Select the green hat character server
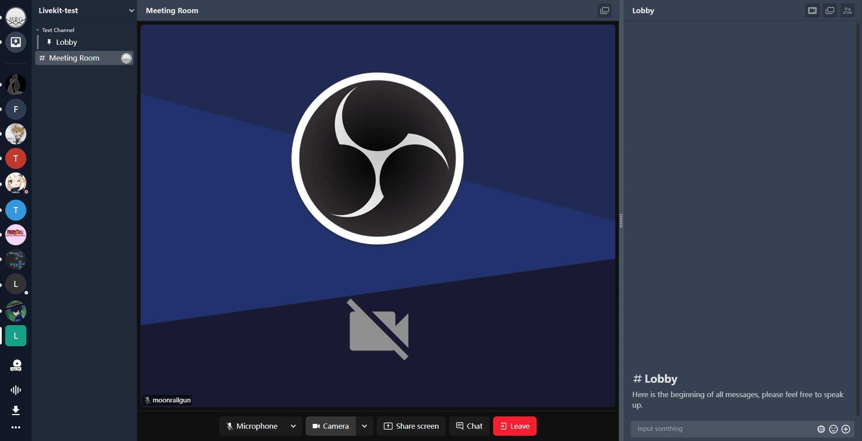 (16, 311)
